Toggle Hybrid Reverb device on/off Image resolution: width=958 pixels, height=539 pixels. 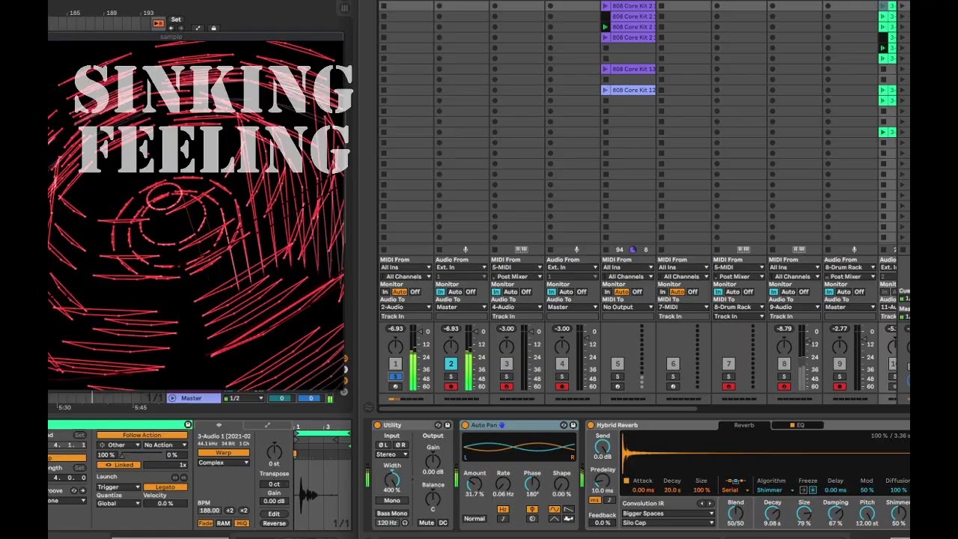591,425
